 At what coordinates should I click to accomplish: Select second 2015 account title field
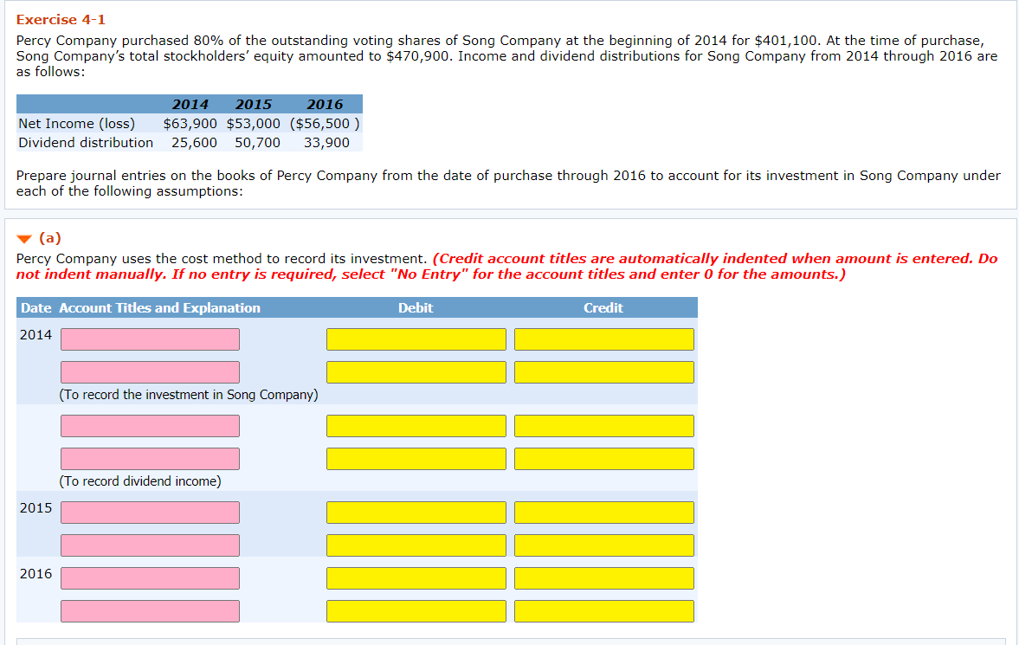(150, 545)
